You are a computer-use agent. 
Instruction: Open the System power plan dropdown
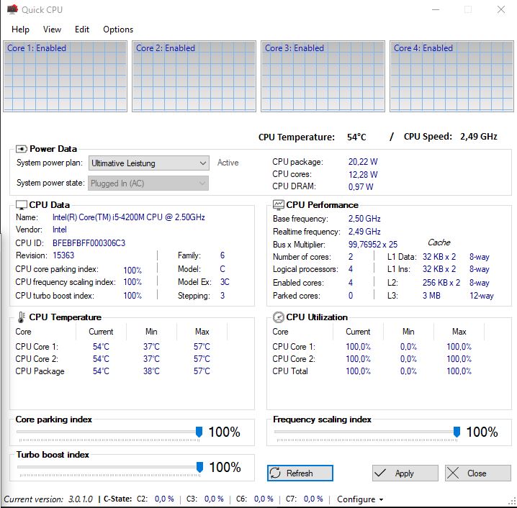click(x=149, y=163)
